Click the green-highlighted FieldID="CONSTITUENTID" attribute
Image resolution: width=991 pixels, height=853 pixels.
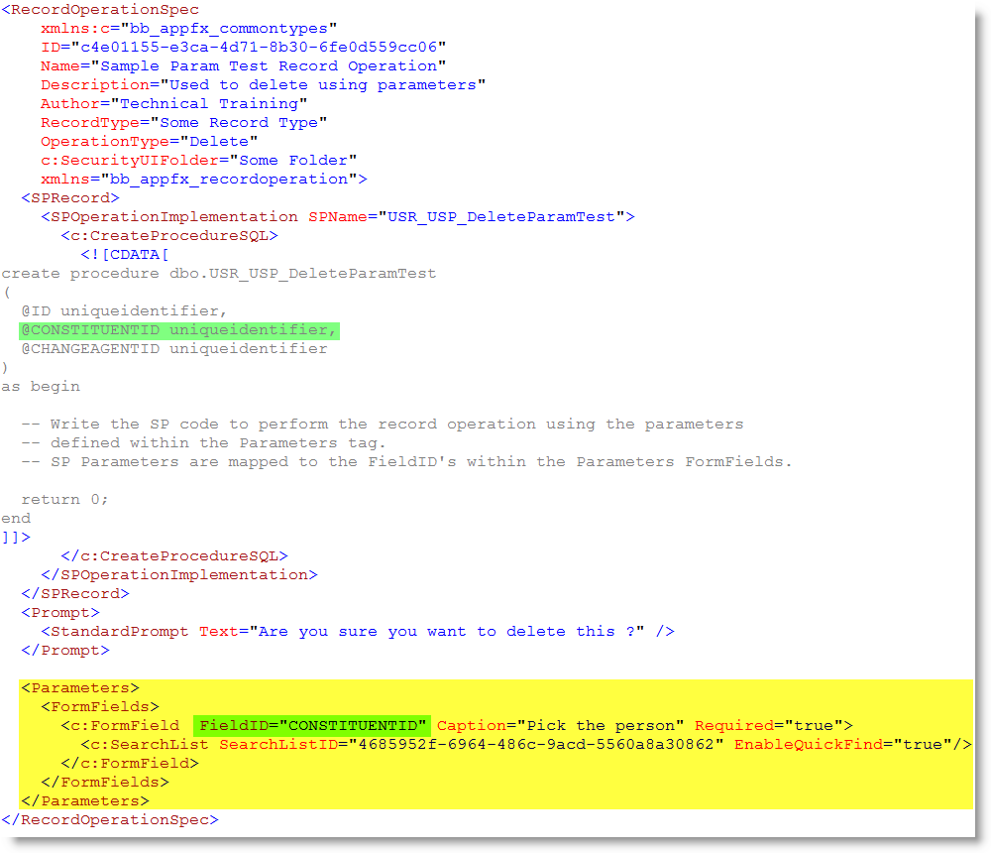(312, 725)
